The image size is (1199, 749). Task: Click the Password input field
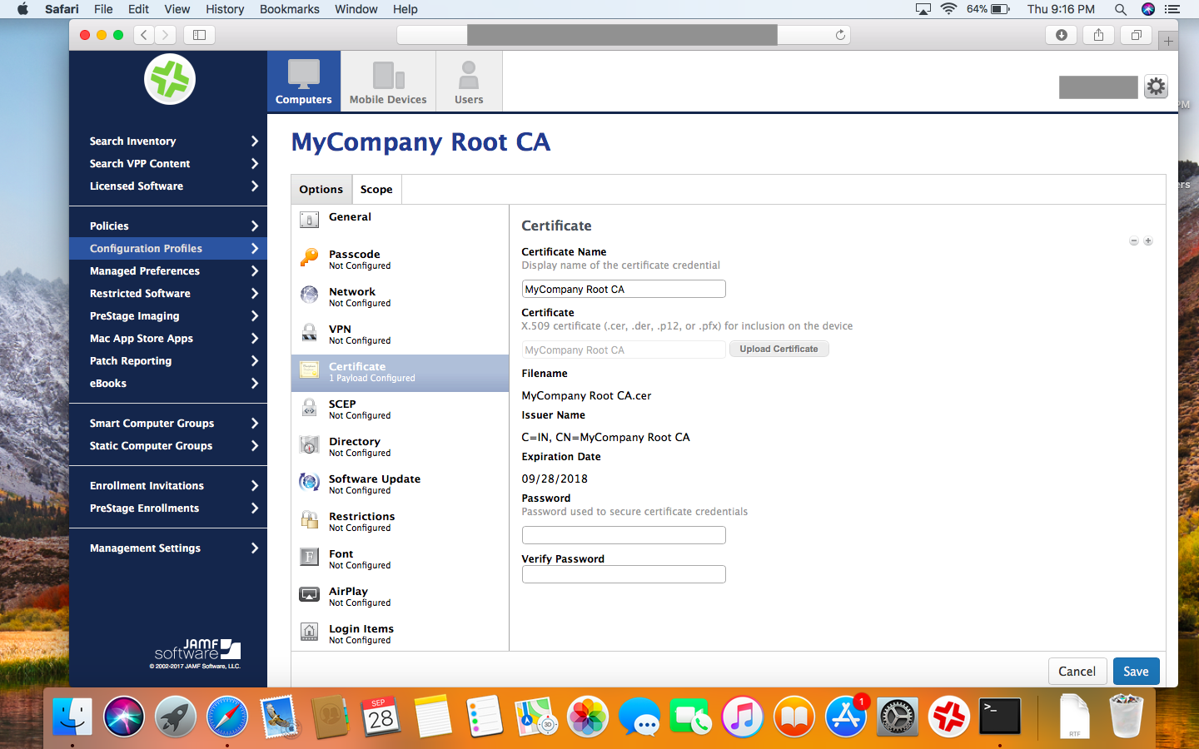pyautogui.click(x=624, y=535)
